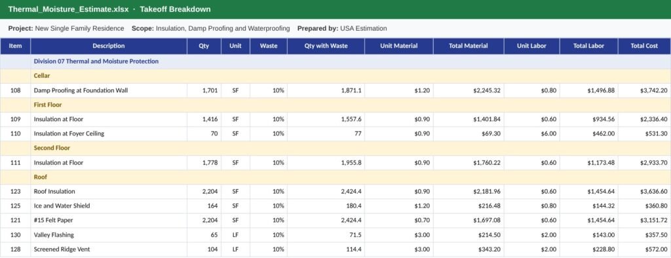Select item number 128 cell
This screenshot has width=671, height=258.
16,249
